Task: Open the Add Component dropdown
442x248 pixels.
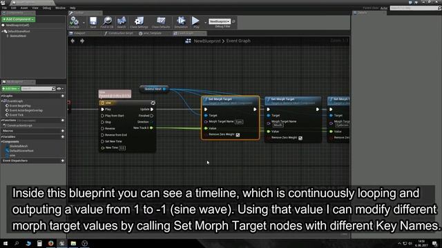Action: tap(19, 19)
